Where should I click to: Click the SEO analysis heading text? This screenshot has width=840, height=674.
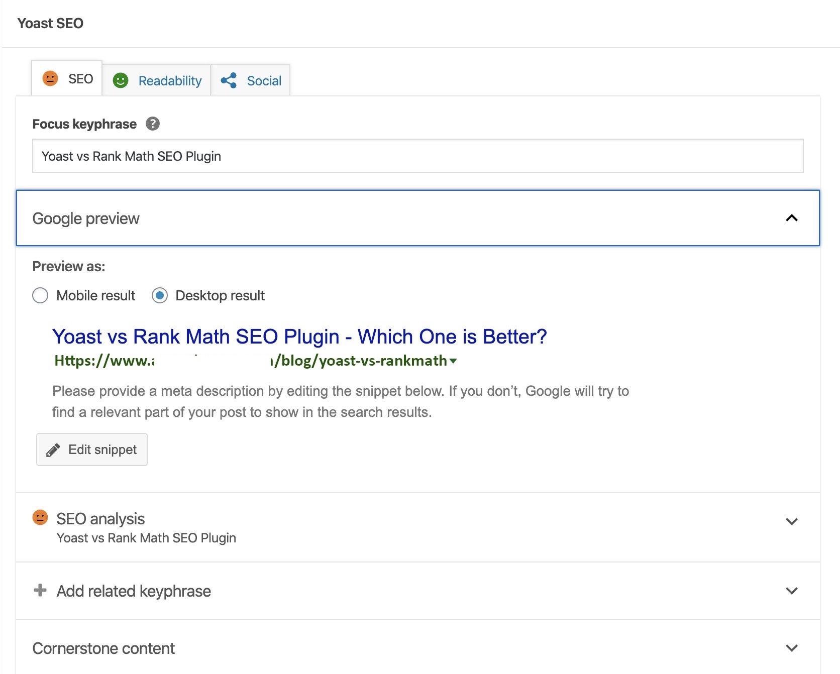(100, 519)
